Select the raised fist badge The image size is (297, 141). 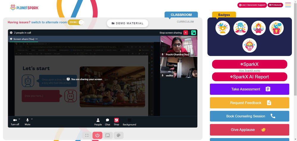(x=241, y=28)
